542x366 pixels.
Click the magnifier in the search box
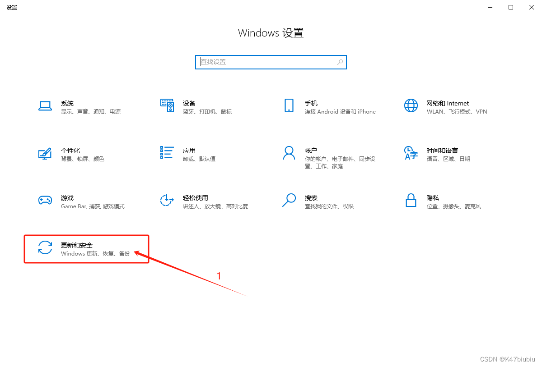tap(340, 62)
